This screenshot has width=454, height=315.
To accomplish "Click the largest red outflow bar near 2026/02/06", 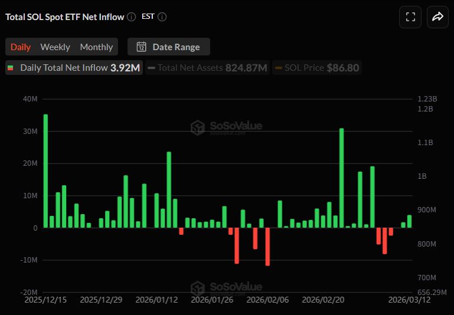I will coord(267,247).
